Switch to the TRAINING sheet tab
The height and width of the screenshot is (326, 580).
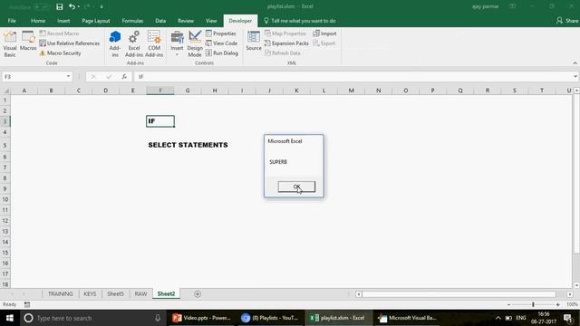pyautogui.click(x=61, y=293)
